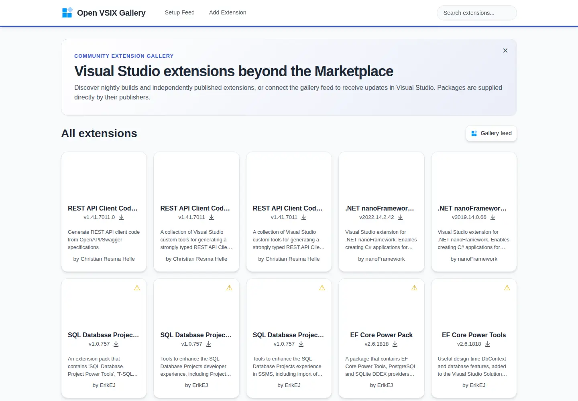The image size is (578, 401).
Task: Dismiss the community gallery banner with X
Action: (x=505, y=51)
